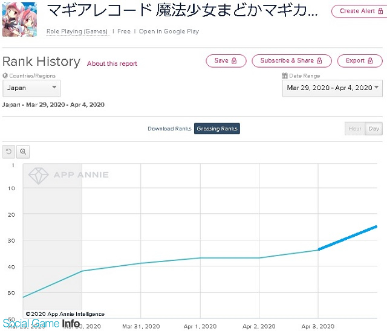387x331 pixels.
Task: Click the Apr 2, 2020 axis label
Action: (x=259, y=327)
